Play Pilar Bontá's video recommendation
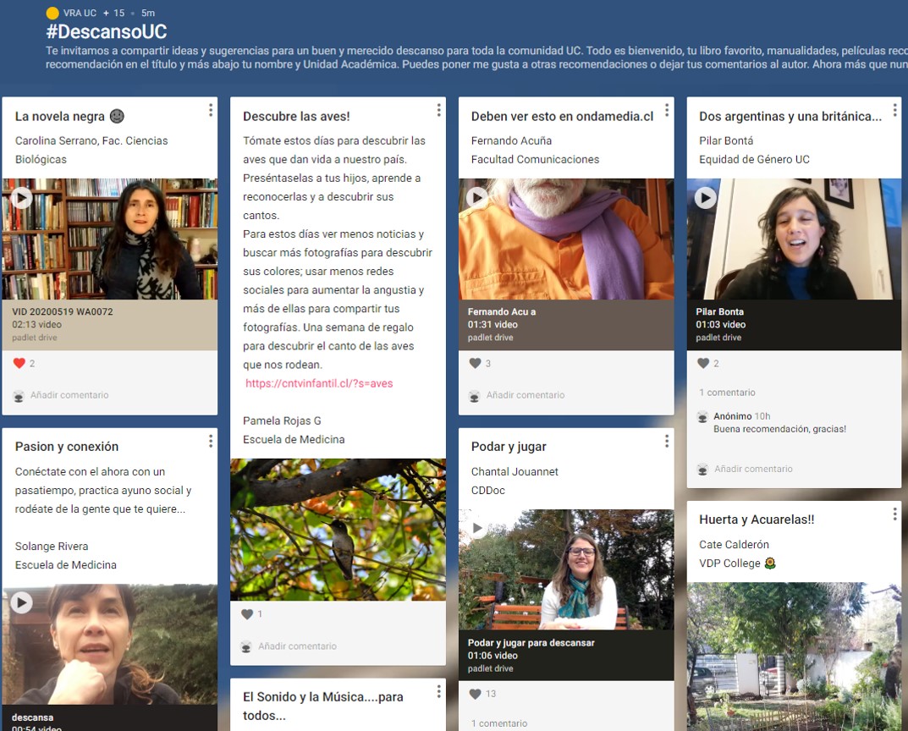Viewport: 908px width, 731px height. pos(706,198)
